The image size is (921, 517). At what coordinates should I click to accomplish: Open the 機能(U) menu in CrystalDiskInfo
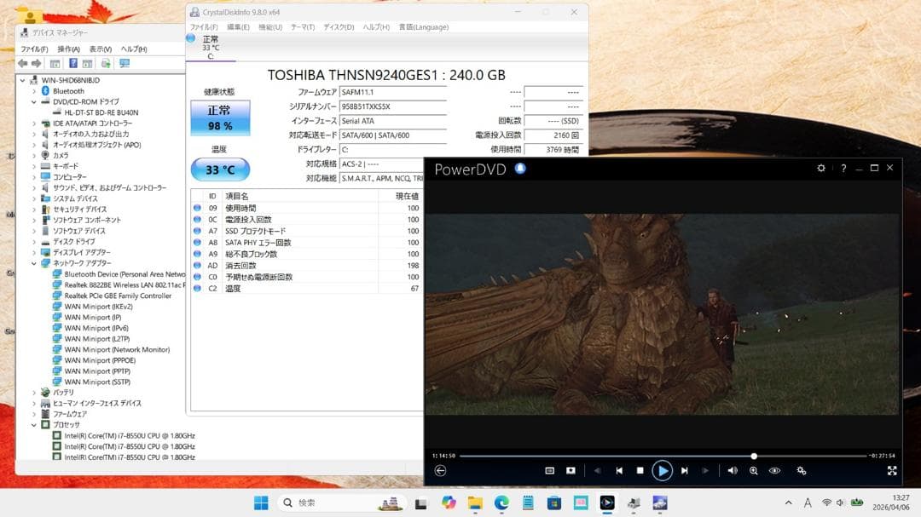pos(270,27)
